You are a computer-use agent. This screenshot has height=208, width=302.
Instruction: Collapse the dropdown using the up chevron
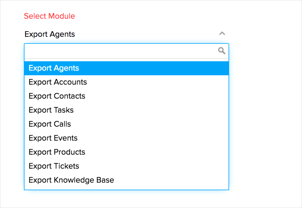222,34
